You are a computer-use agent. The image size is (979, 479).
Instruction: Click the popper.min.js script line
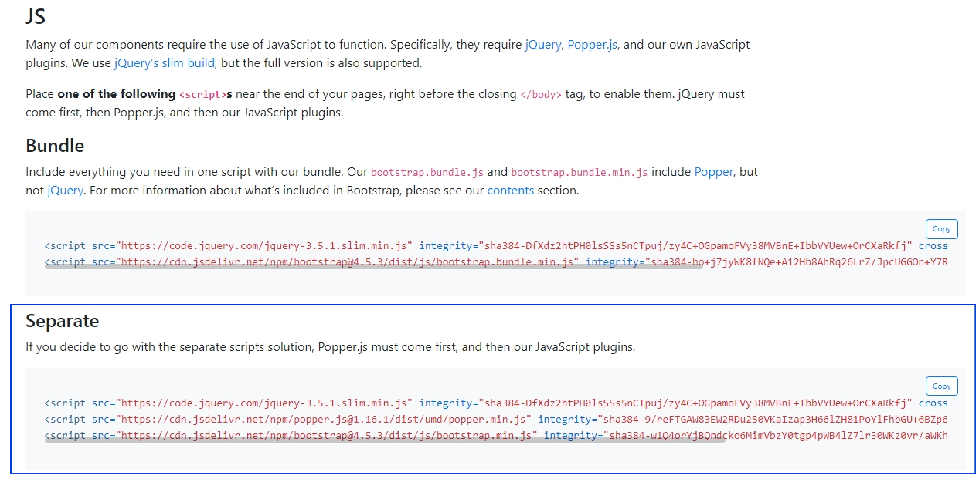tap(496, 420)
